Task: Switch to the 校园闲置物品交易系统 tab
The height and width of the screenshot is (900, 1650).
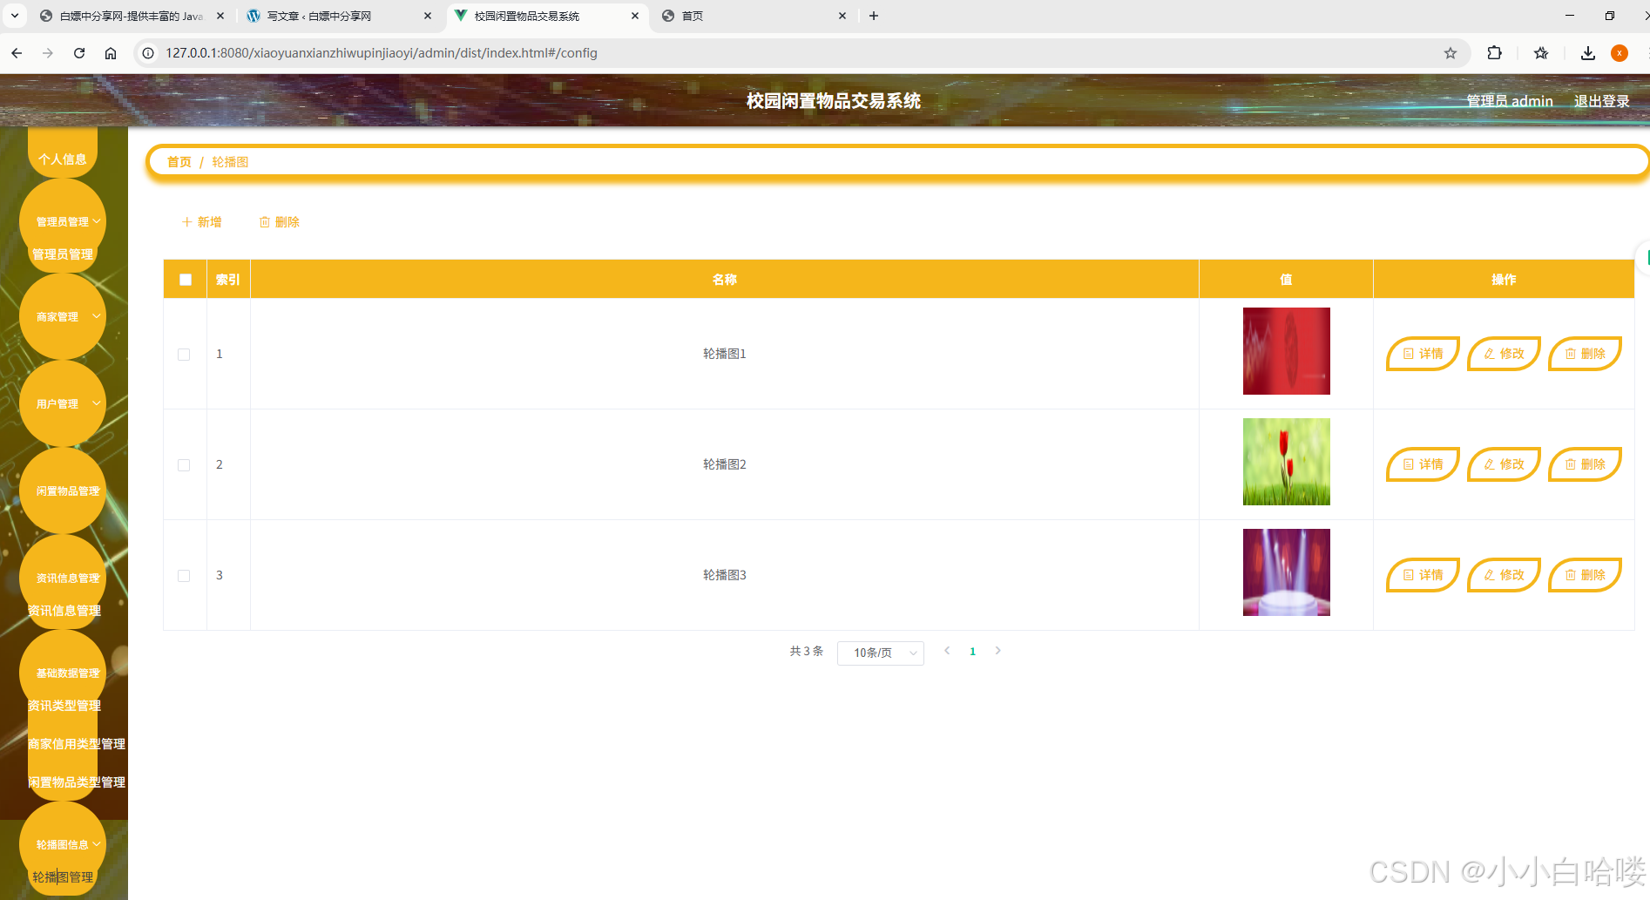Action: [547, 16]
